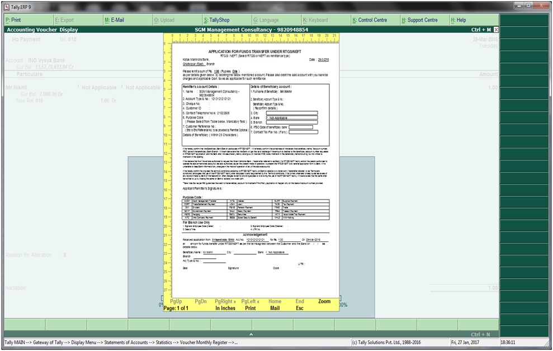Exit the preview with Esc
553x351 pixels.
[300, 308]
